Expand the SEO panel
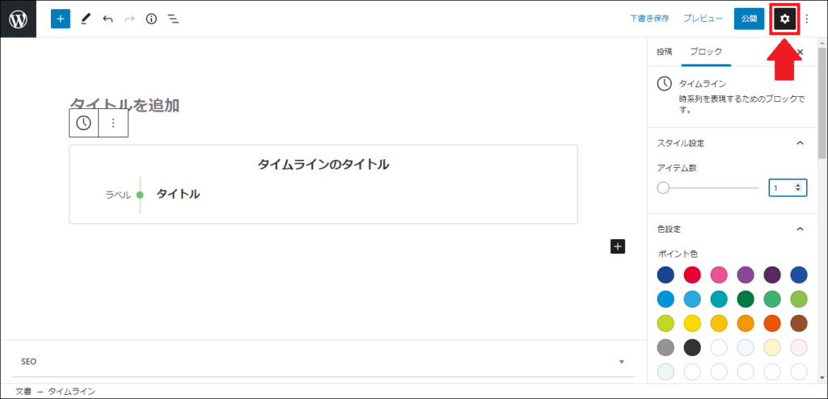The image size is (828, 399). tap(621, 362)
